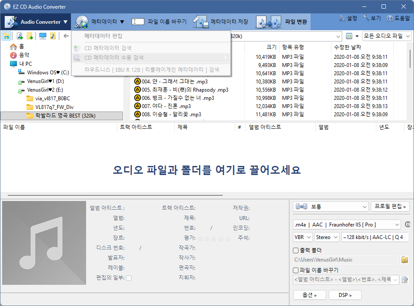The width and height of the screenshot is (414, 306).
Task: Open the .m4a AAC format dropdown
Action: pos(347,225)
